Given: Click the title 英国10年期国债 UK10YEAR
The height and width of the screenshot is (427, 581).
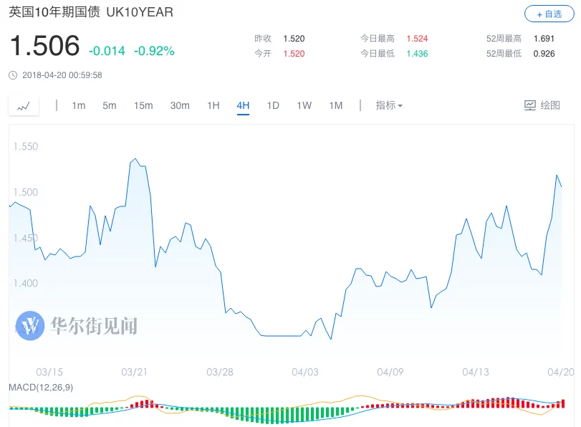Looking at the screenshot, I should (91, 12).
